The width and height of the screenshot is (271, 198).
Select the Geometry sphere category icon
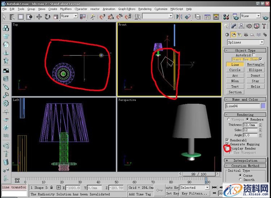(227, 35)
